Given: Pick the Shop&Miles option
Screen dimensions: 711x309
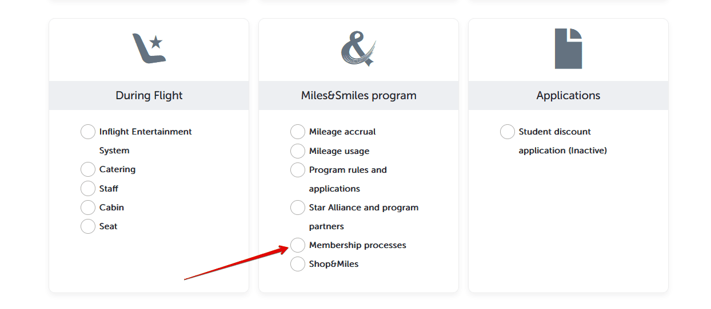Looking at the screenshot, I should (x=298, y=264).
